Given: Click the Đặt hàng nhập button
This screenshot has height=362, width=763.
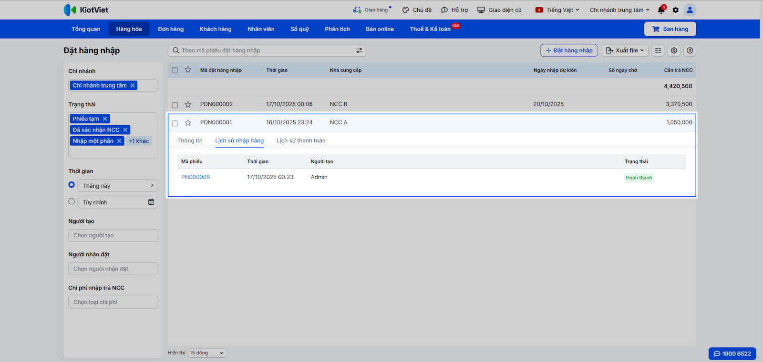Looking at the screenshot, I should coord(568,50).
